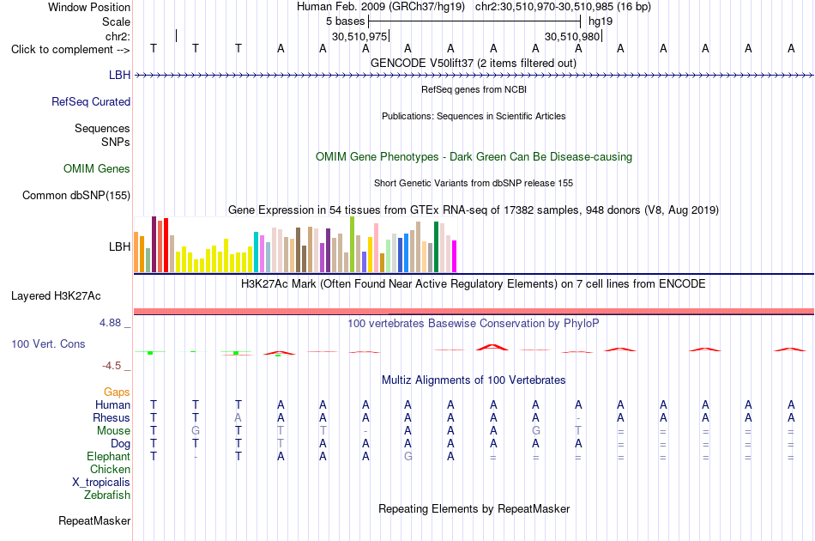Click the RefSeq genes from NCBI title
This screenshot has height=541, width=815.
(x=474, y=89)
